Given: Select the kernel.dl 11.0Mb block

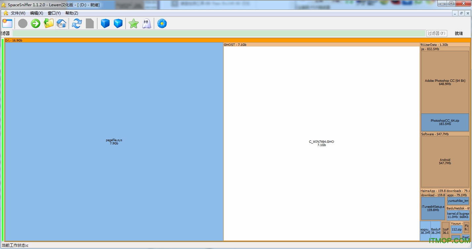Looking at the screenshot, I should (x=453, y=215).
